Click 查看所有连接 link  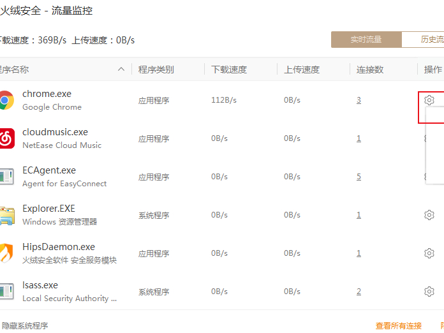[399, 326]
